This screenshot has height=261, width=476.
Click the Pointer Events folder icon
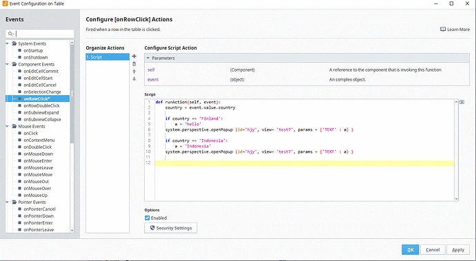14,202
